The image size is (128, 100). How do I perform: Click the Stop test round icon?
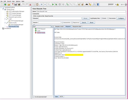(x=60, y=4)
